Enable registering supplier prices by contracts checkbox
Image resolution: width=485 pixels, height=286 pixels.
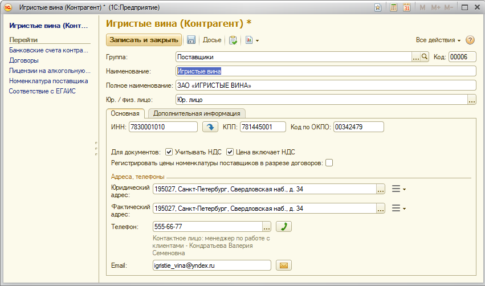pos(329,163)
